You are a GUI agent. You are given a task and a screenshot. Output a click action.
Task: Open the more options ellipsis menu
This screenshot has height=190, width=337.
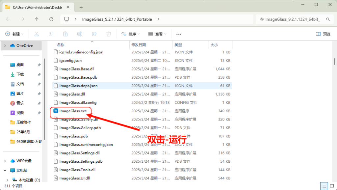pos(179,34)
